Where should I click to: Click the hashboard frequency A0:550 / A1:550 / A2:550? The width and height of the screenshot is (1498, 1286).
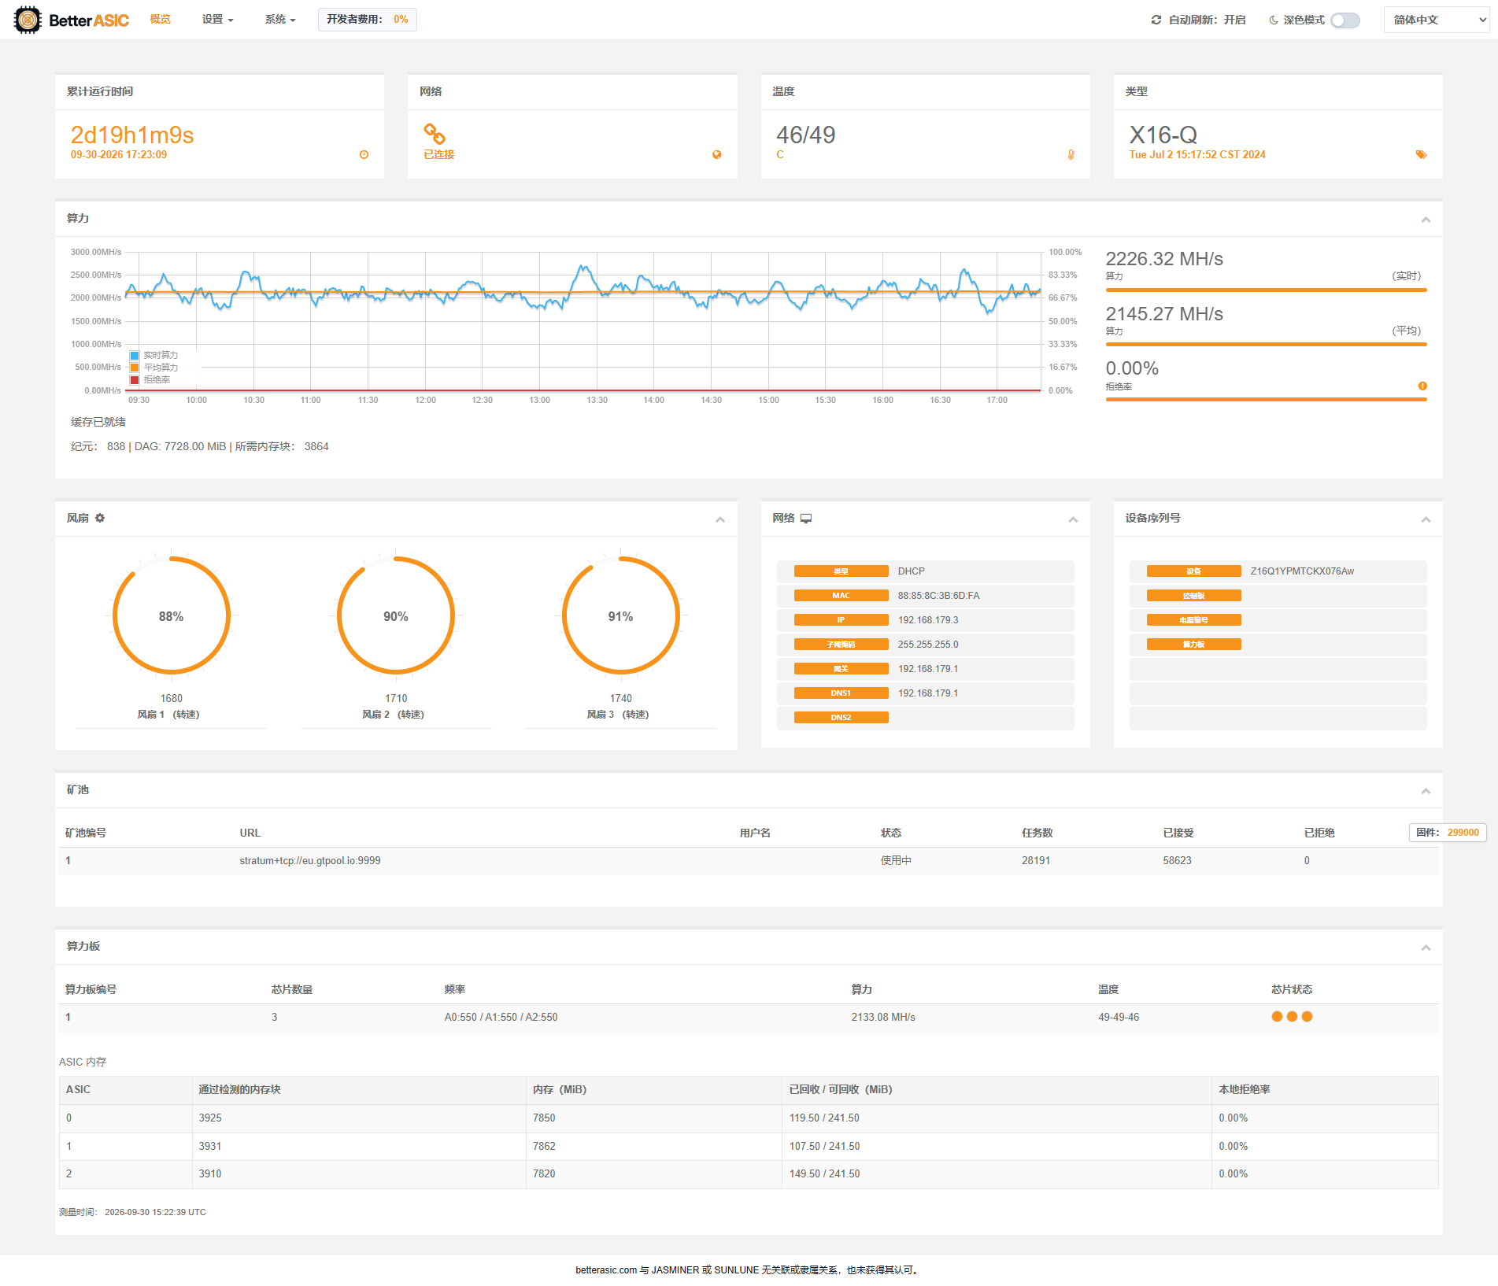[x=501, y=1018]
